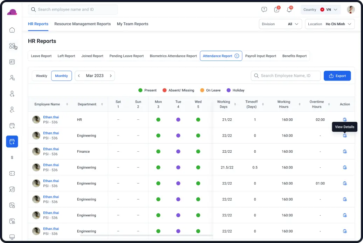Open the calendar cancel icon in sidebar
The image size is (363, 243).
point(12,126)
